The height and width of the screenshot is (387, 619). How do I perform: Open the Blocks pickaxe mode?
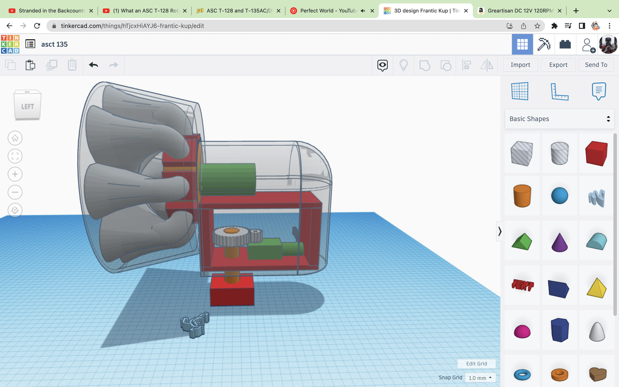(x=544, y=45)
